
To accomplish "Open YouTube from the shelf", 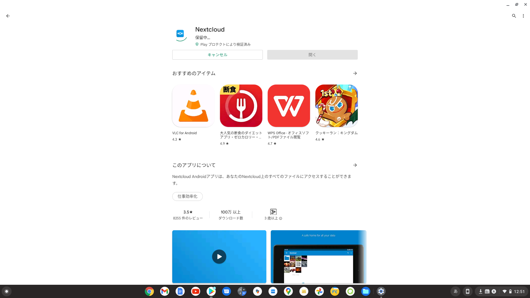I will tap(196, 291).
